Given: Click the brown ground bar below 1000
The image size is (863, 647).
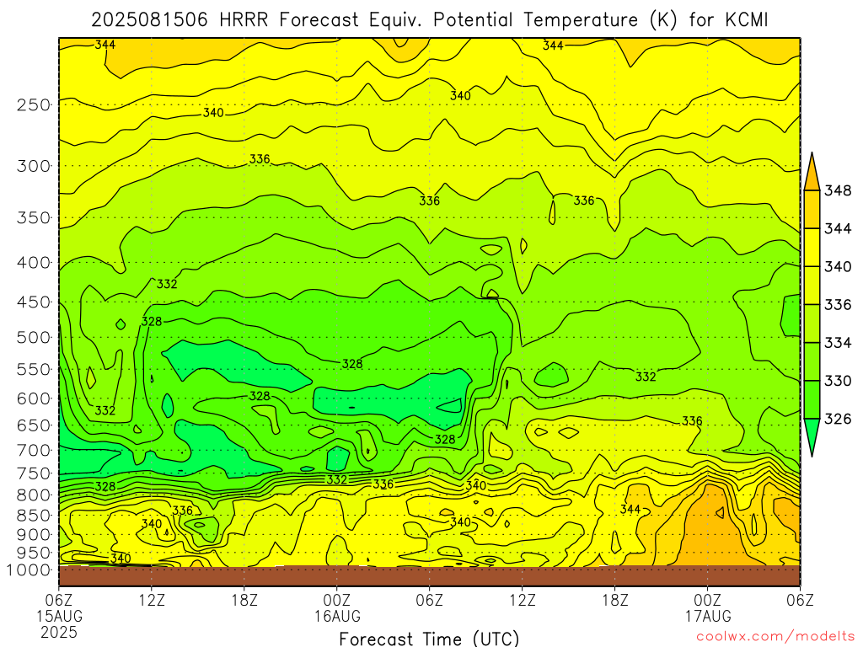Looking at the screenshot, I should point(429,575).
